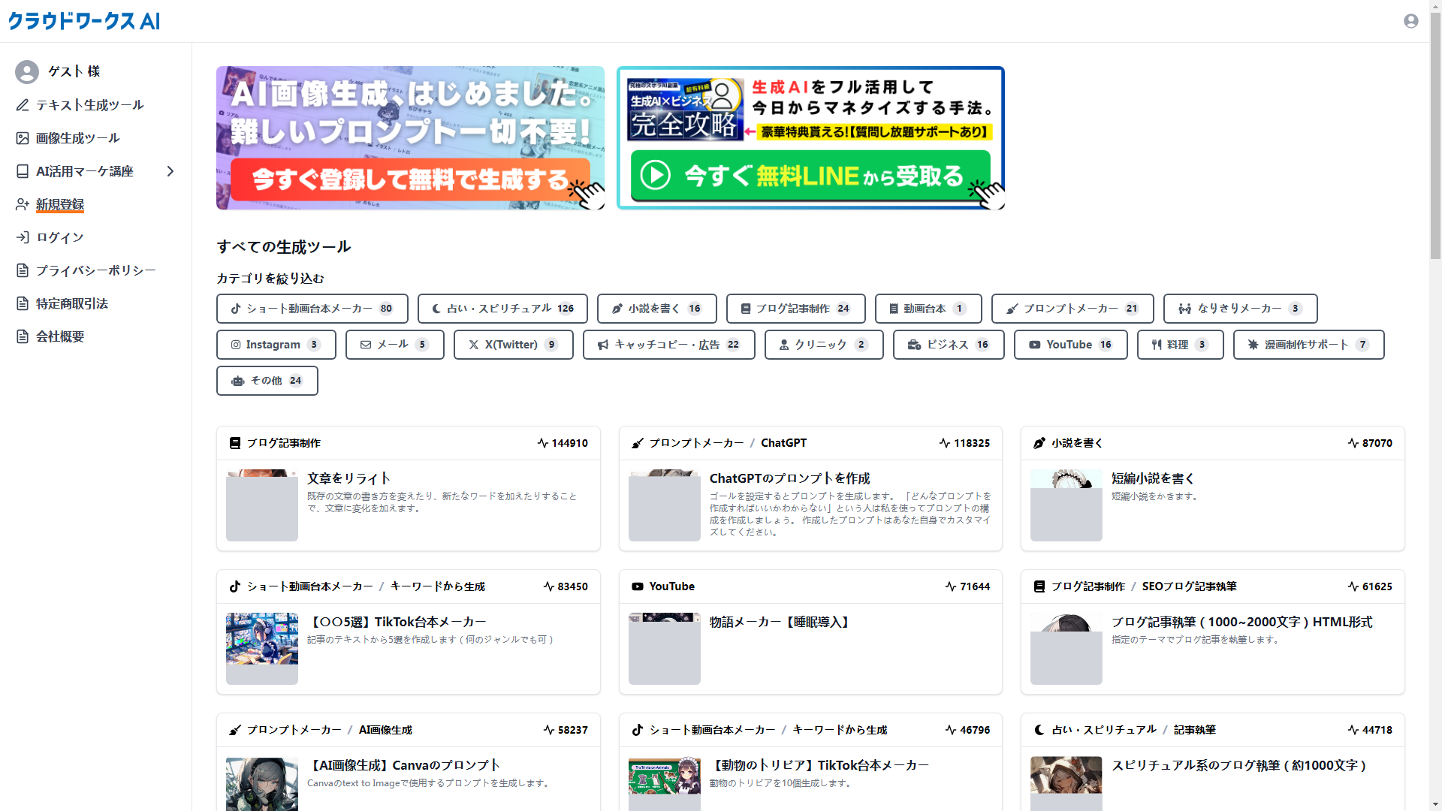
Task: Click megaphone icon in キャッチコピー・広告 filter
Action: tap(603, 345)
